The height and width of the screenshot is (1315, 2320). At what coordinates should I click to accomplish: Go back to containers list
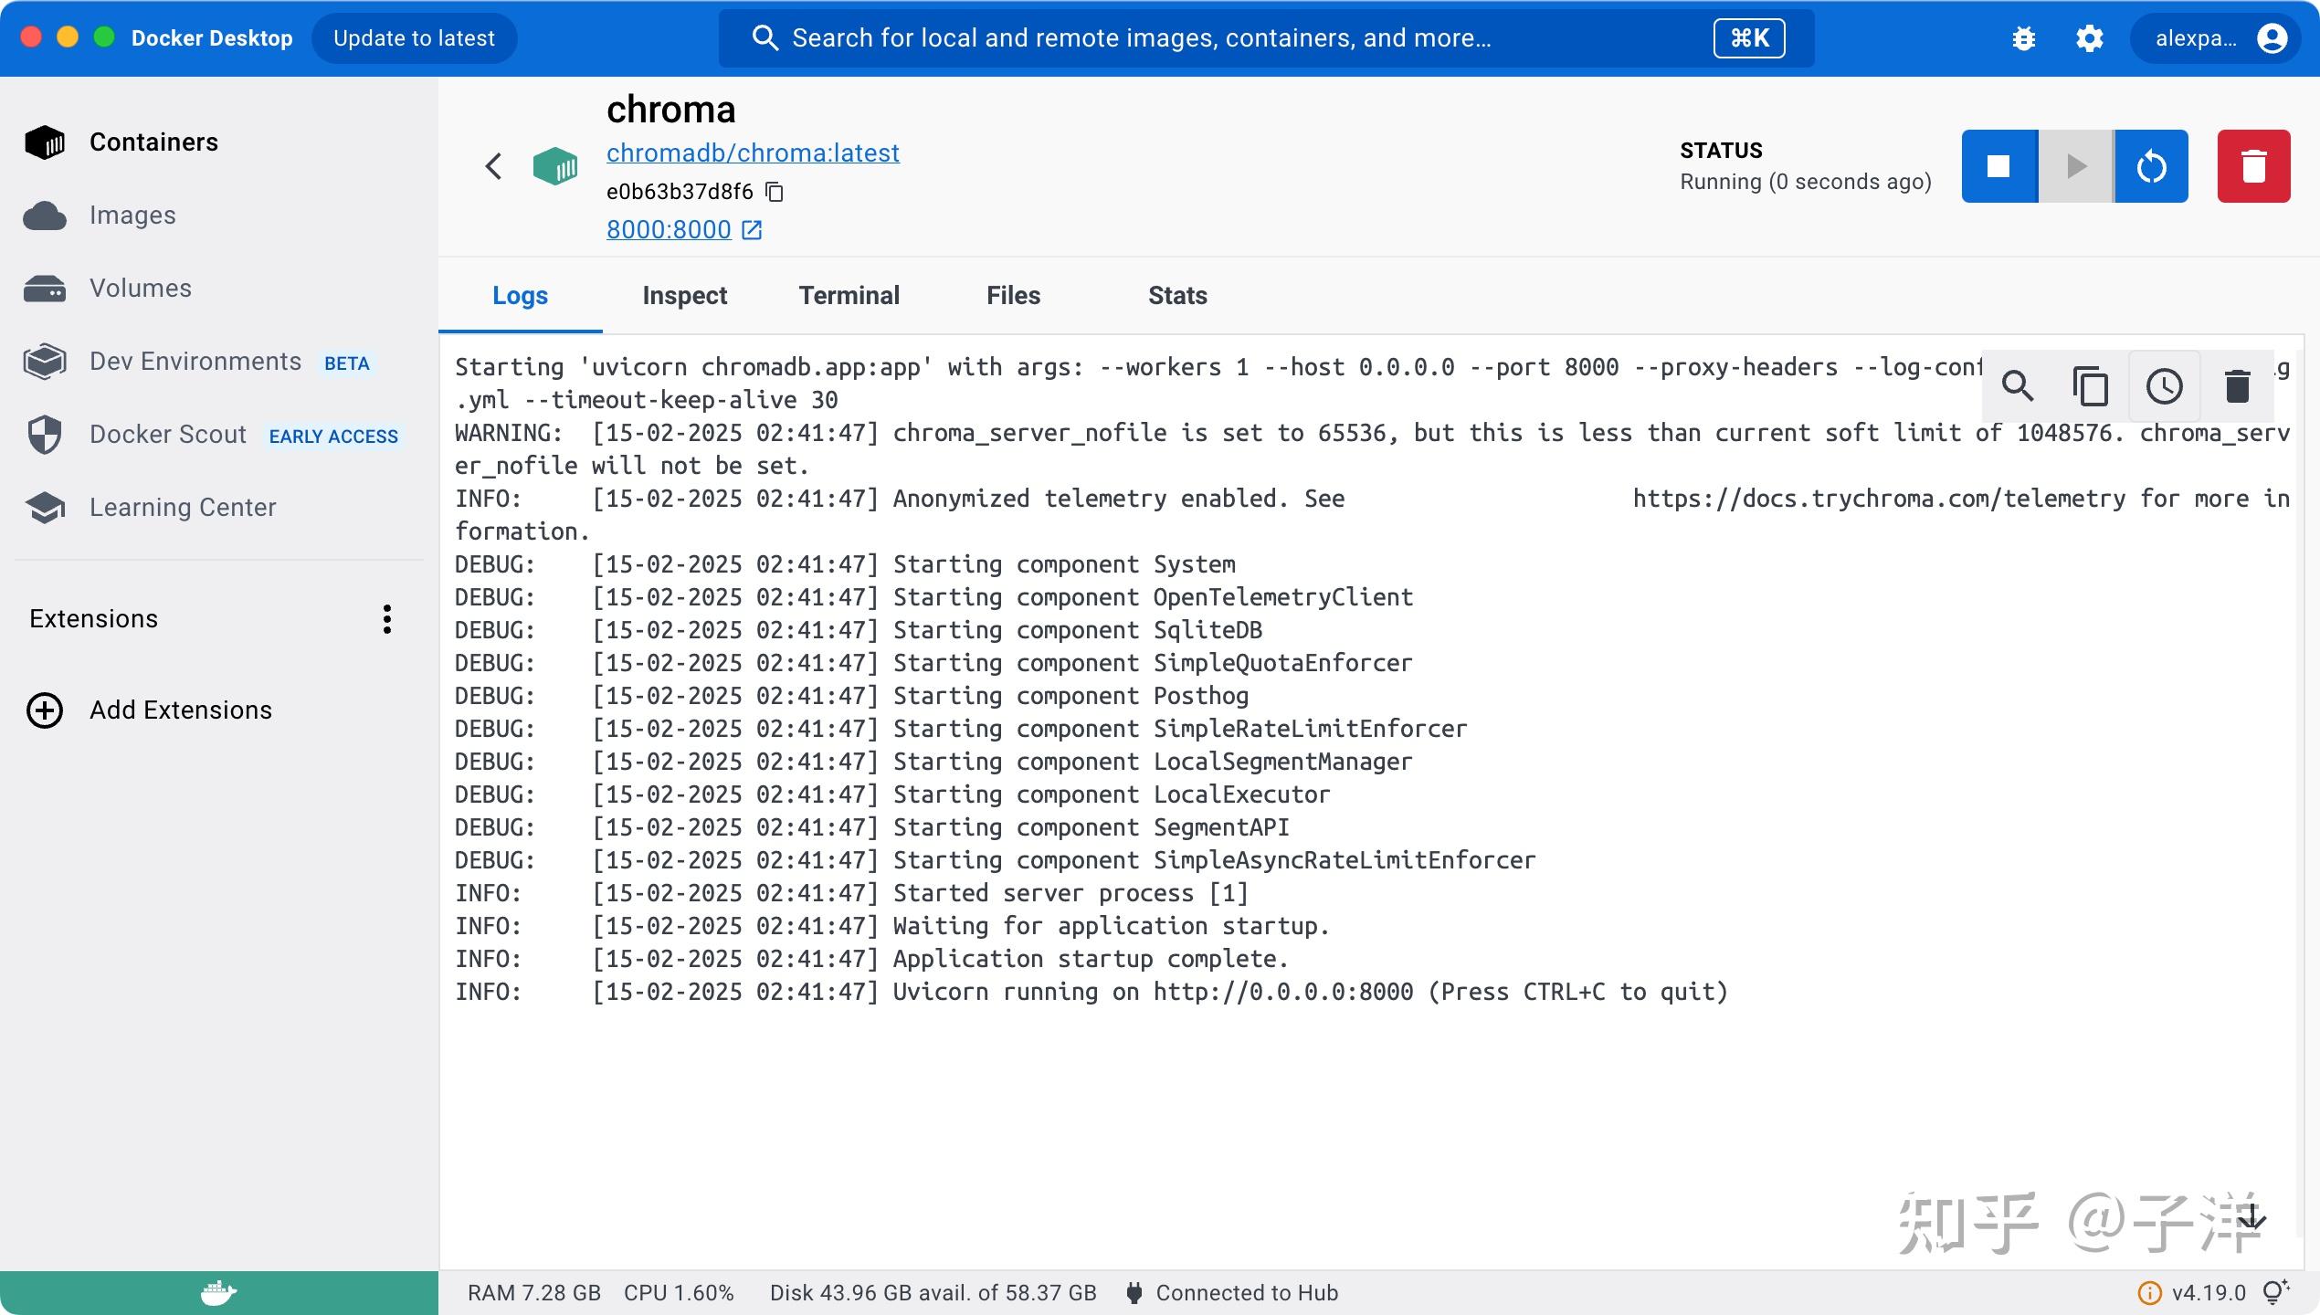coord(493,166)
